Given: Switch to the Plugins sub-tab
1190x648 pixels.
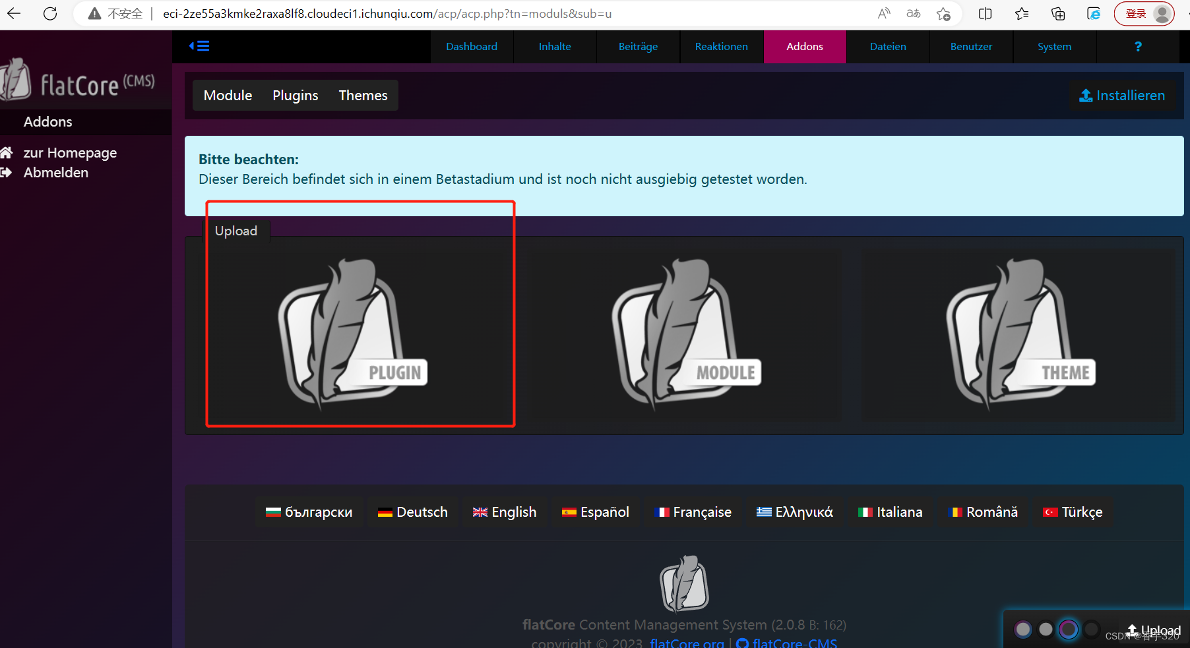Looking at the screenshot, I should [296, 96].
